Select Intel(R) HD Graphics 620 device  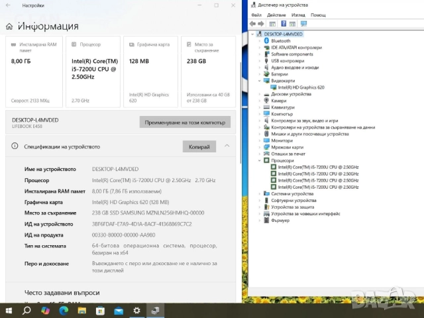point(301,87)
